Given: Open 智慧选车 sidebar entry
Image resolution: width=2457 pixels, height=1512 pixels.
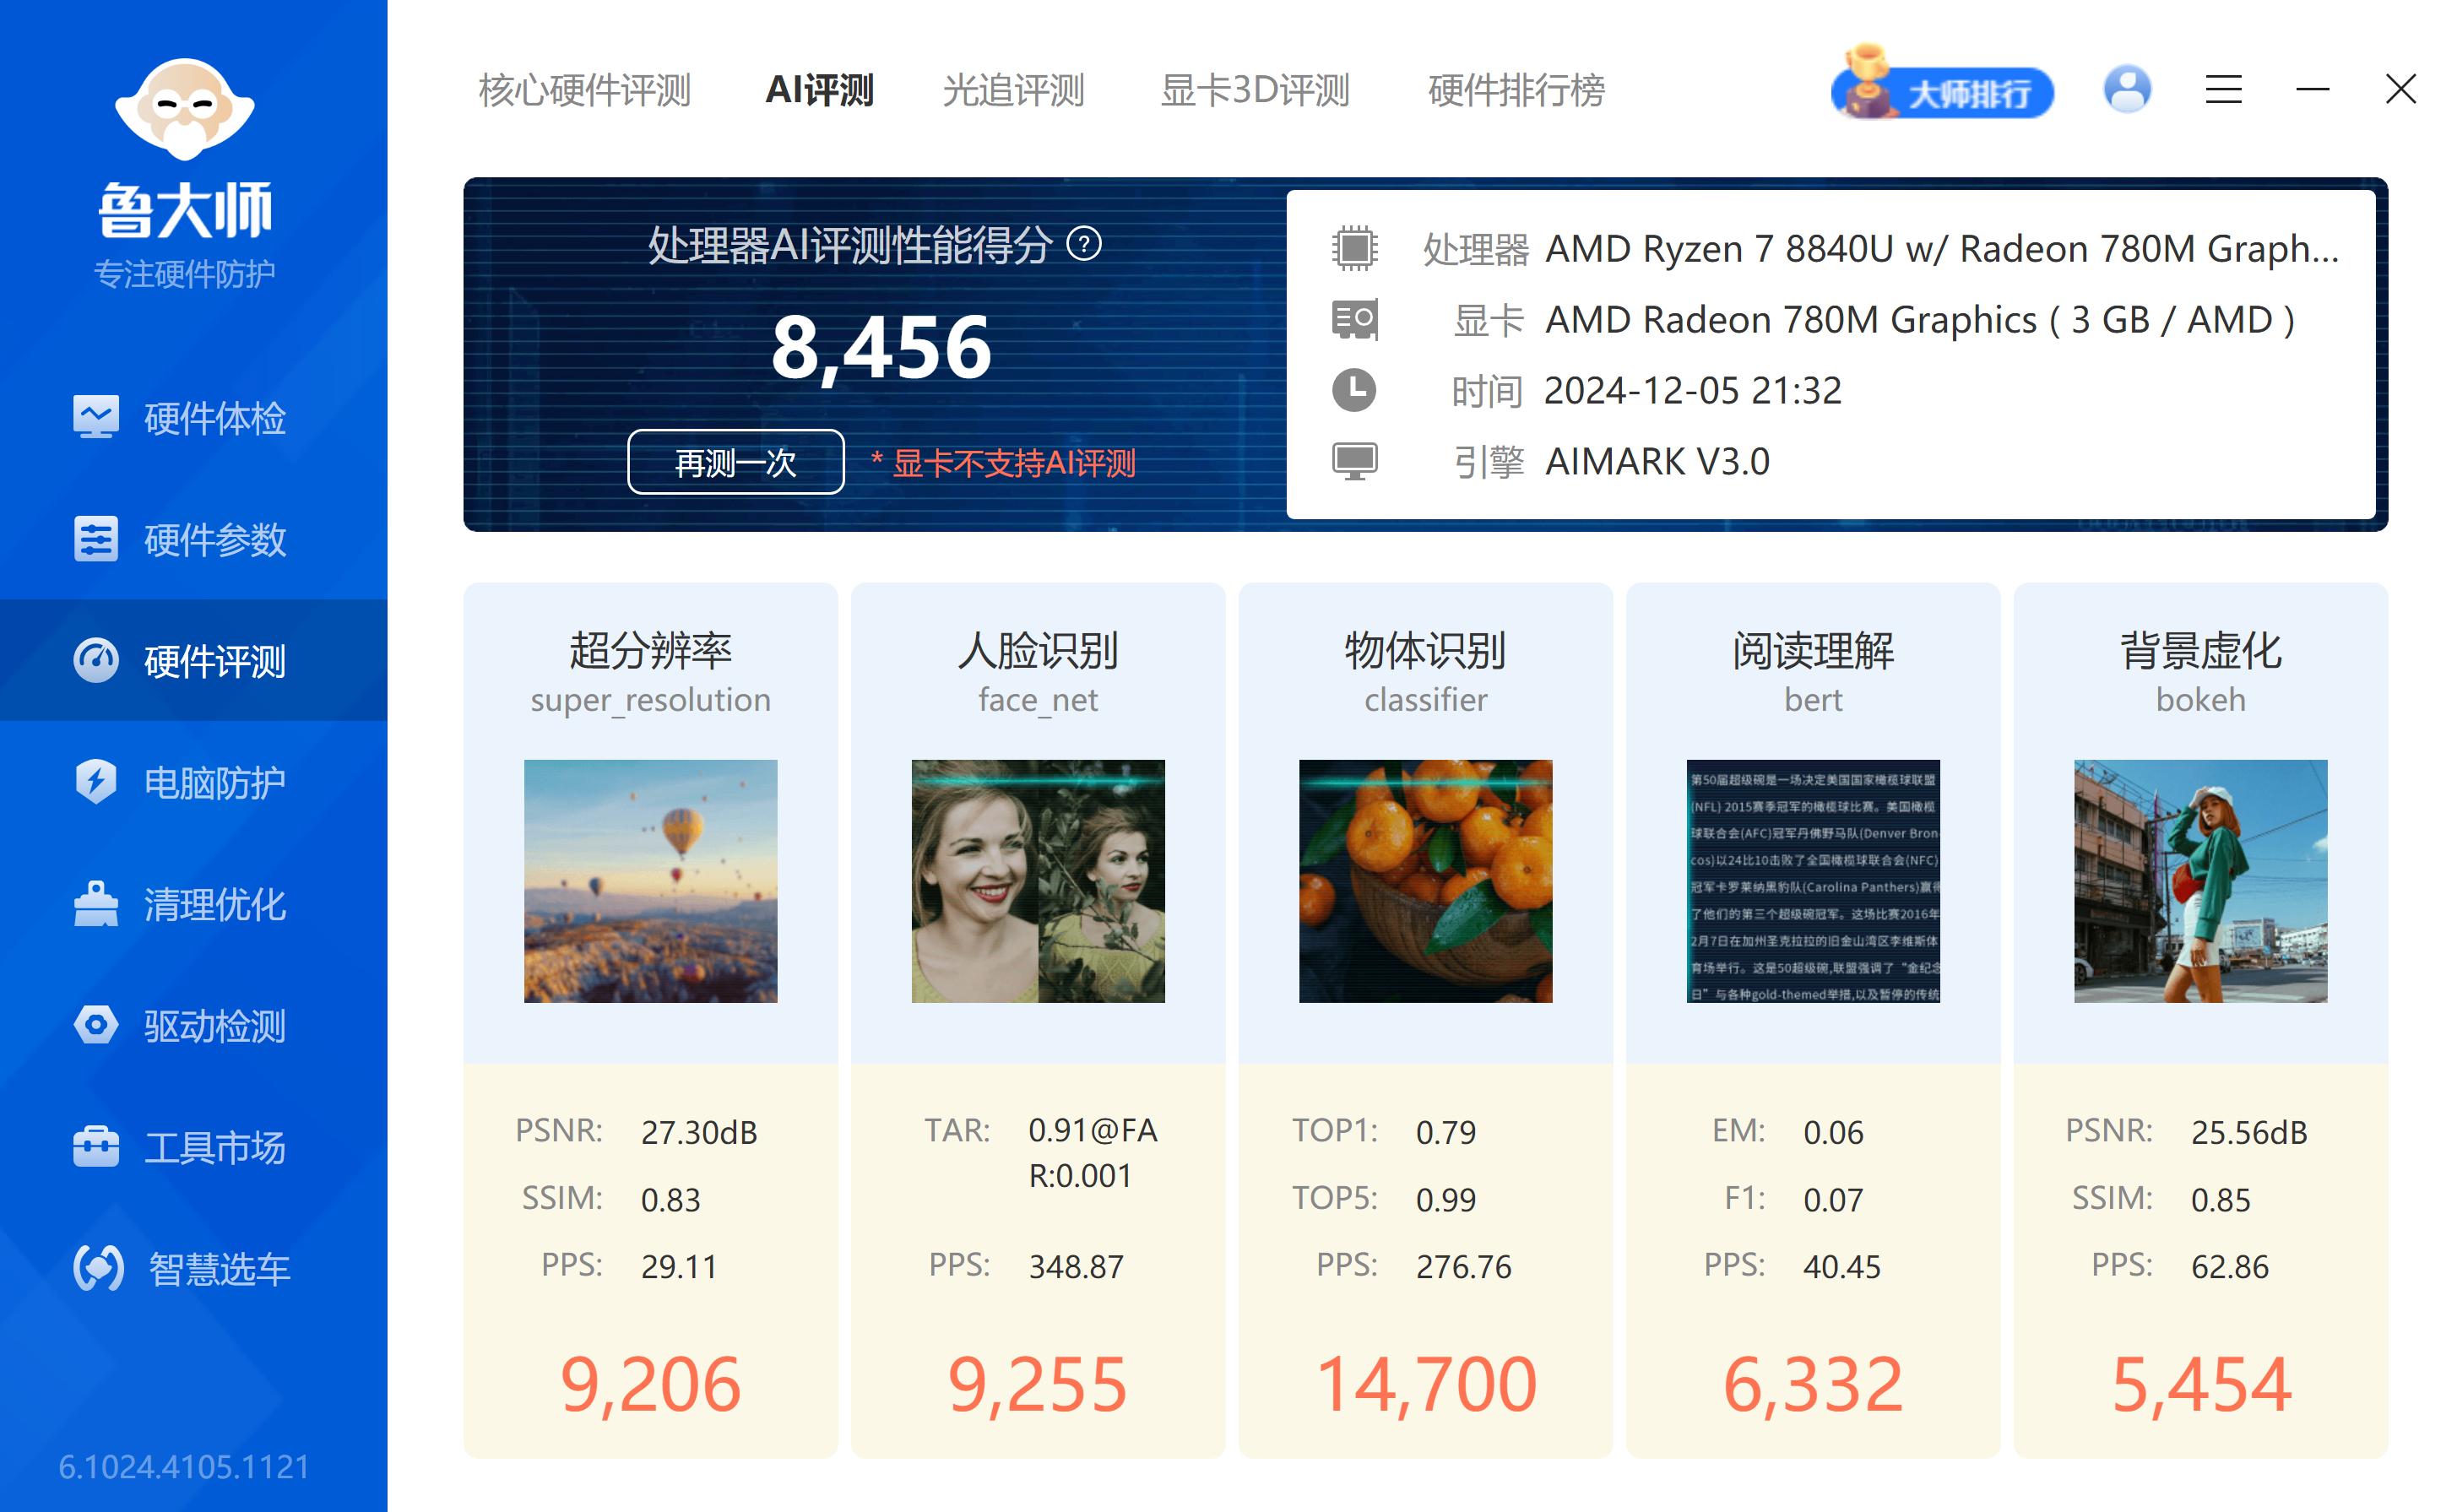Looking at the screenshot, I should pos(194,1269).
